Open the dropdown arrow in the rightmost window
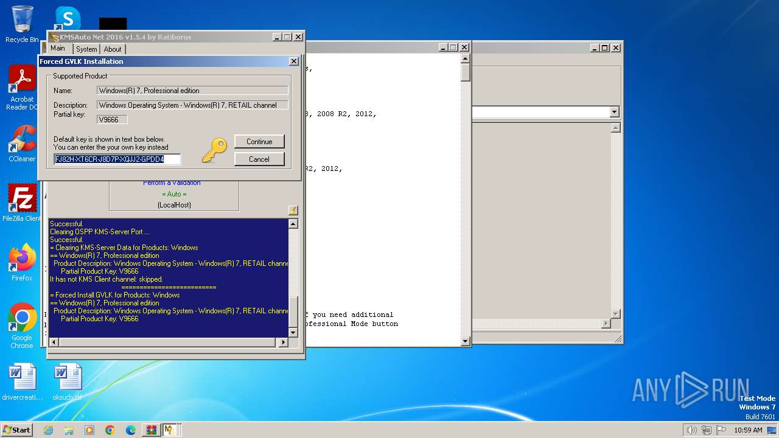The width and height of the screenshot is (779, 438). click(x=614, y=112)
